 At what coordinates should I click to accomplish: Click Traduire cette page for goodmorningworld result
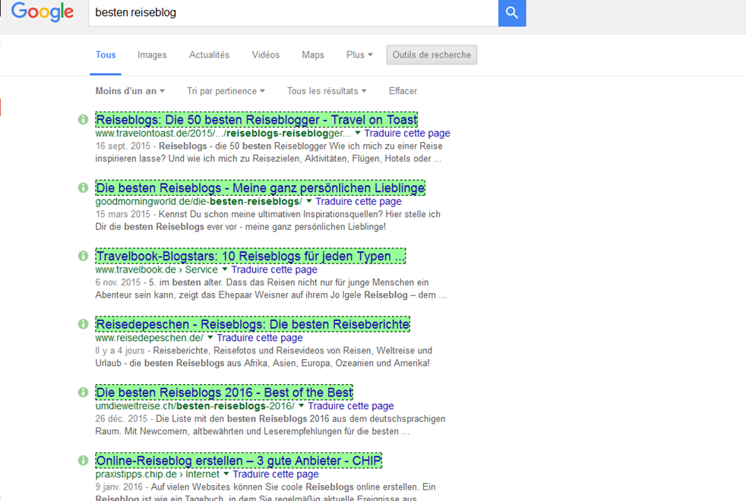click(359, 201)
